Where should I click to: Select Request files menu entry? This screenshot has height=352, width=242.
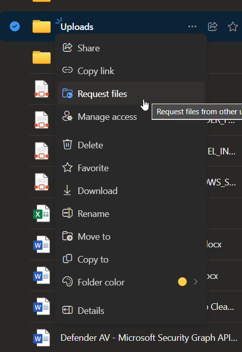click(131, 93)
